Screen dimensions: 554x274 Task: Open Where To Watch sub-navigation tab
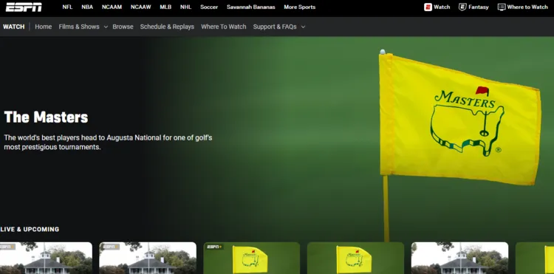click(223, 27)
